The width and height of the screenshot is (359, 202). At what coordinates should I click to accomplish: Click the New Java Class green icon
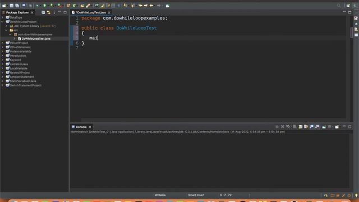click(74, 6)
